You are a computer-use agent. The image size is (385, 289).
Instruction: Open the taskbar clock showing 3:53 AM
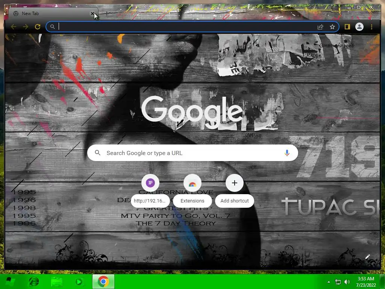[x=366, y=282]
